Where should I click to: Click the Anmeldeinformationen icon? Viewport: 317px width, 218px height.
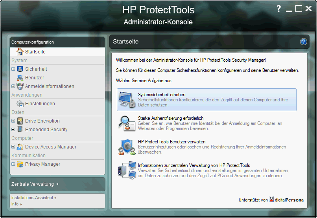[x=20, y=86]
